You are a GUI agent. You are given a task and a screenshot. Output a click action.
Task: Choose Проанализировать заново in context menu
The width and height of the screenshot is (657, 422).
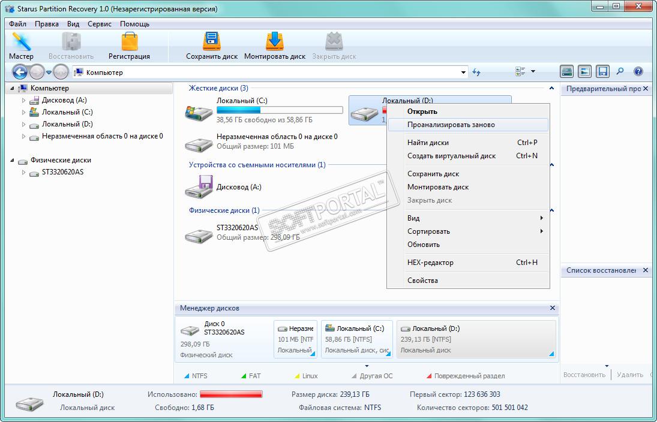468,124
